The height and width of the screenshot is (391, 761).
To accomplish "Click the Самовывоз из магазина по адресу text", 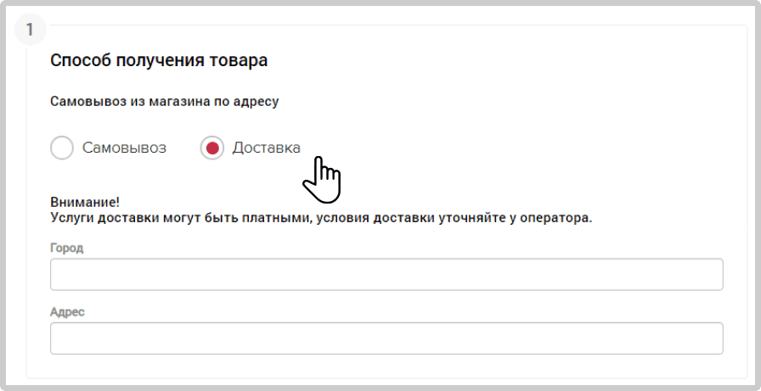I will tap(165, 103).
